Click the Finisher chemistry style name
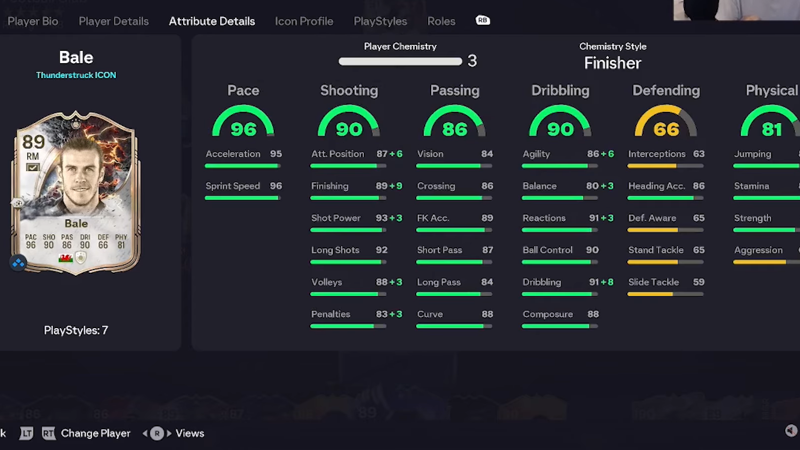The height and width of the screenshot is (450, 800). click(x=613, y=63)
